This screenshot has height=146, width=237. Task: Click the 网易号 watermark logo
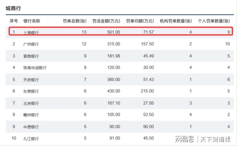point(184,139)
